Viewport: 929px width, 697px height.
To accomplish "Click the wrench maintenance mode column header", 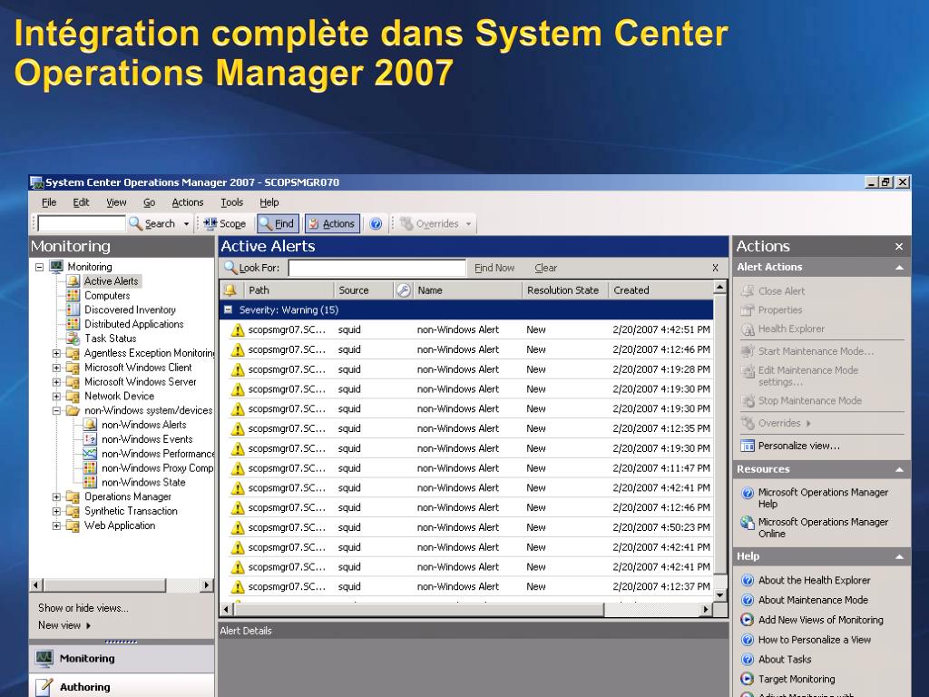I will (x=404, y=290).
